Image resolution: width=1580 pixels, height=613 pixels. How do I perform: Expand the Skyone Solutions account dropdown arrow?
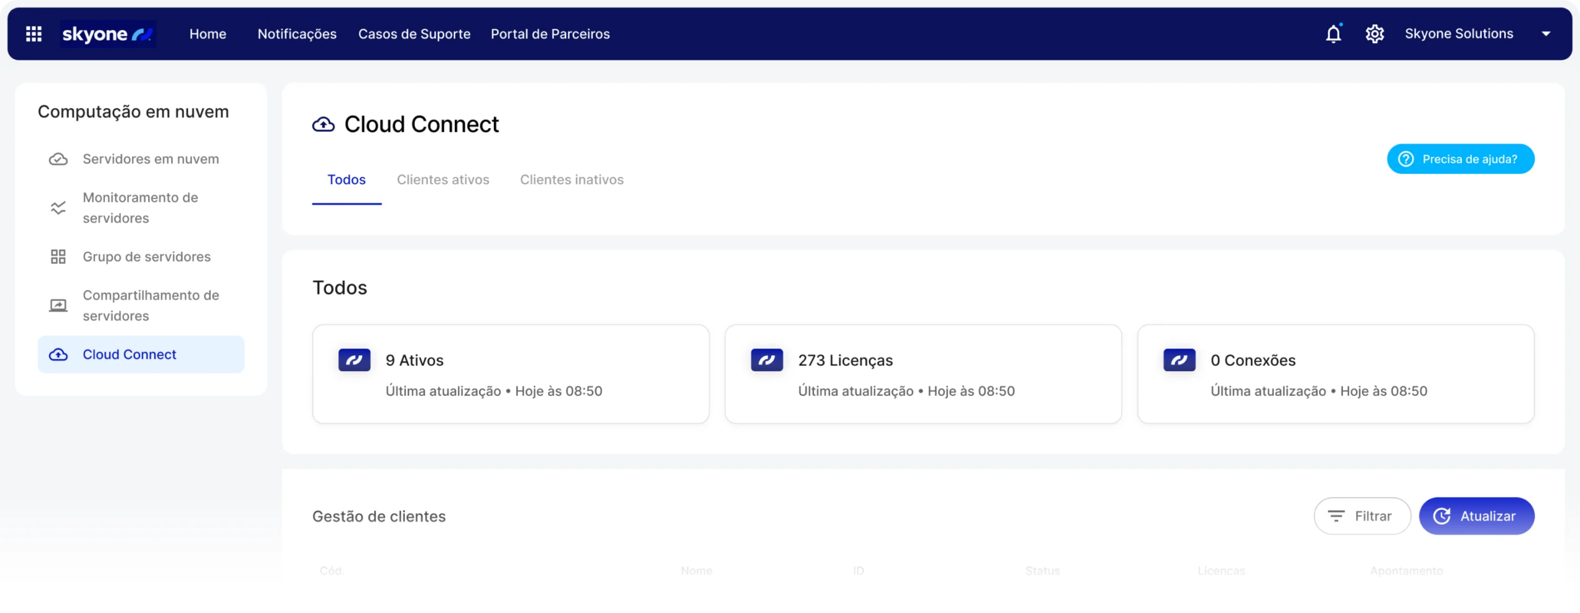(1546, 34)
